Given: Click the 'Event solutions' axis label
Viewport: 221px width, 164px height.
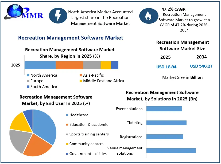Looking at the screenshot, I should [129, 109].
